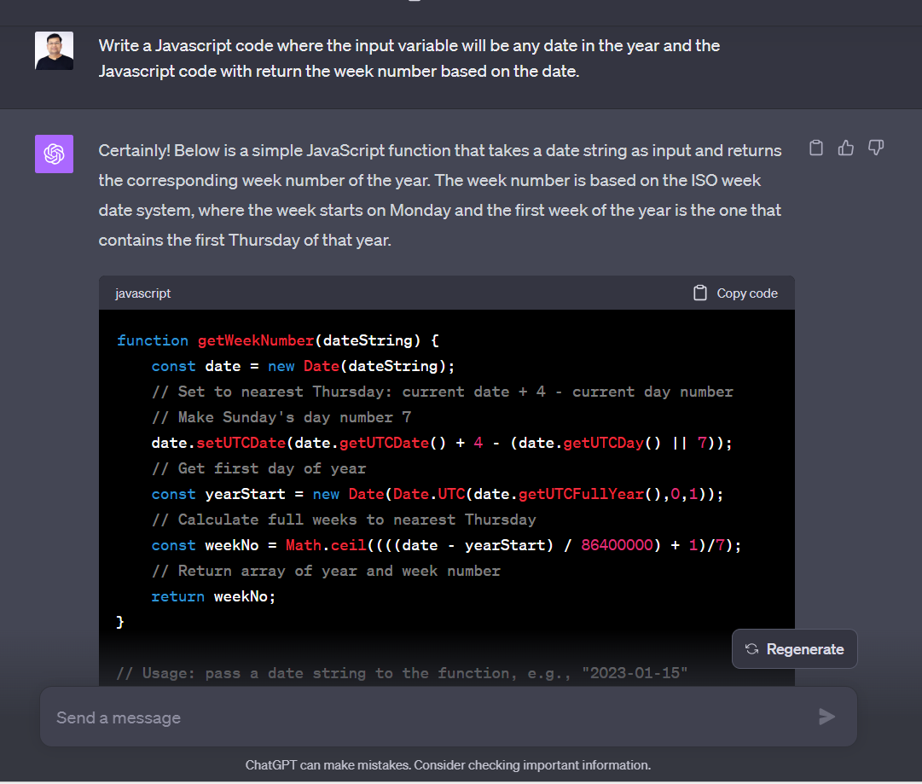The height and width of the screenshot is (784, 922).
Task: Click the getWeekNumber function name in code
Action: tap(256, 340)
